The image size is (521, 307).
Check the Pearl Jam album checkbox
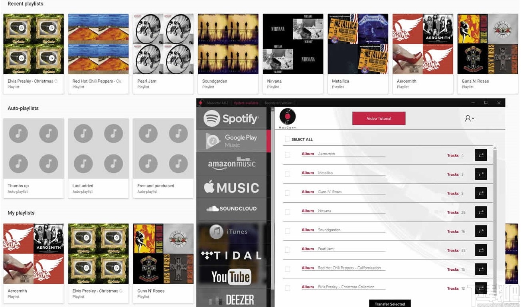tap(287, 250)
